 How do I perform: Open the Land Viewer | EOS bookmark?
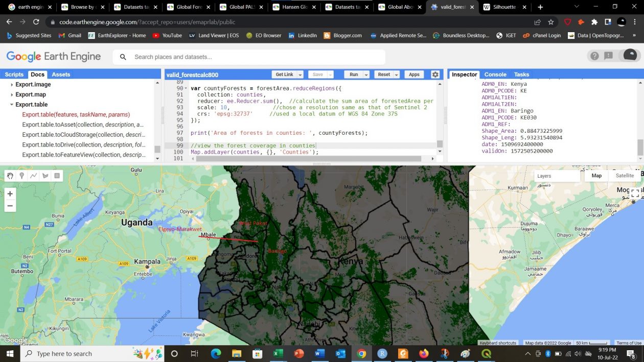point(214,35)
